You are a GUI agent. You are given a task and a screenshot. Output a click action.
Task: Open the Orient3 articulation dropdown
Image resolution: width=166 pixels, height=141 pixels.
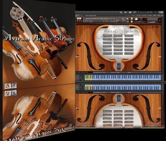coord(129,53)
